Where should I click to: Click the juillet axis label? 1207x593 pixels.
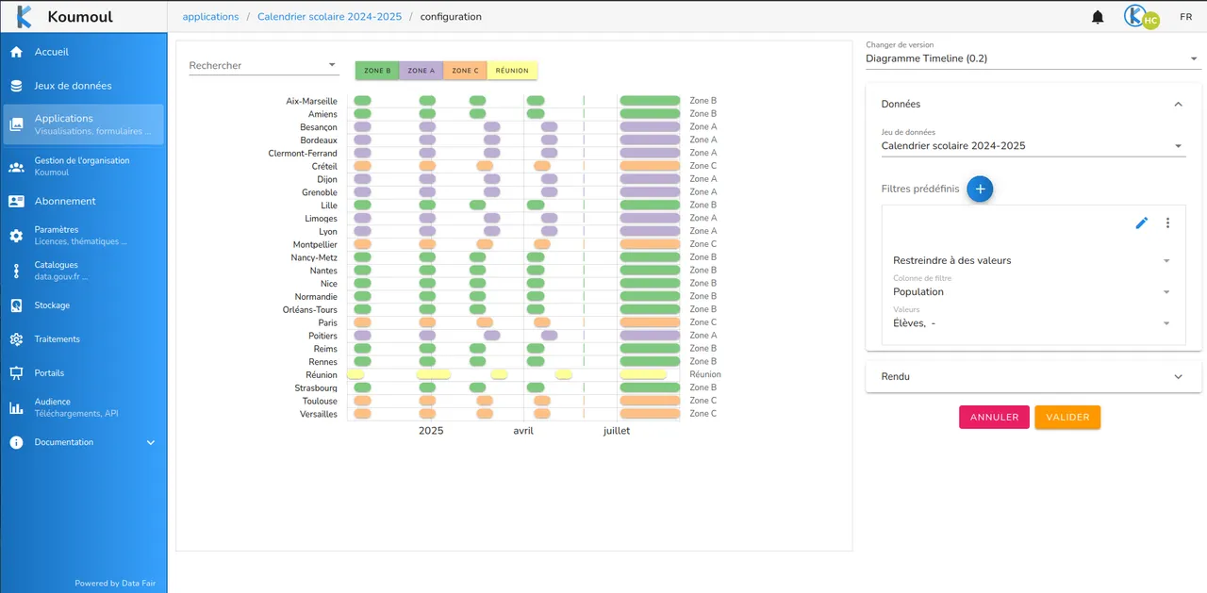[x=617, y=431]
